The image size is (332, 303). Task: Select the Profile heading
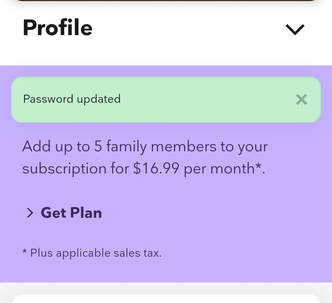57,28
